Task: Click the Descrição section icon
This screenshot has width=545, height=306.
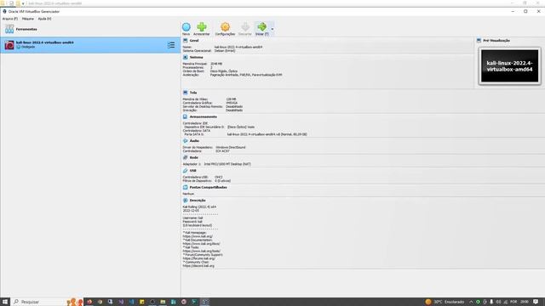Action: [x=186, y=201]
